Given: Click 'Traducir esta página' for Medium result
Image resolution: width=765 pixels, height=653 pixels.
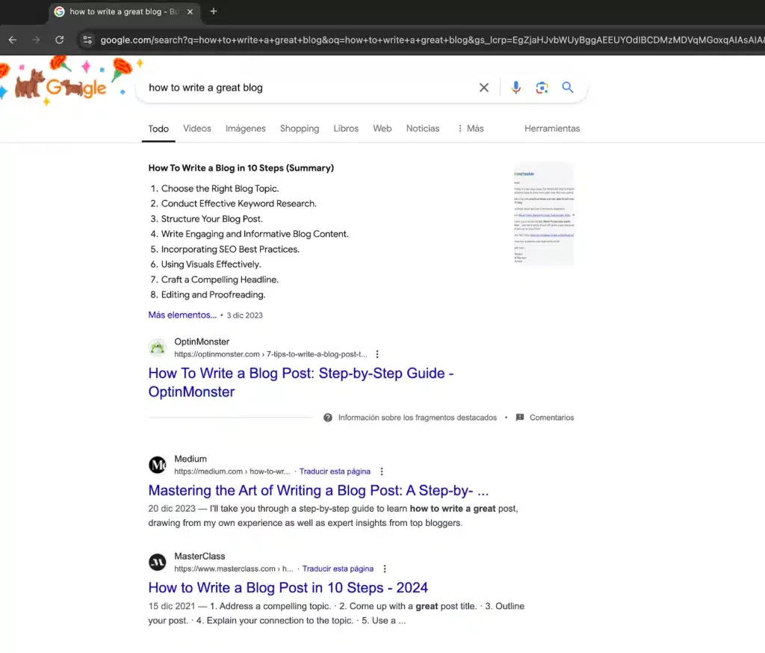Looking at the screenshot, I should point(335,471).
